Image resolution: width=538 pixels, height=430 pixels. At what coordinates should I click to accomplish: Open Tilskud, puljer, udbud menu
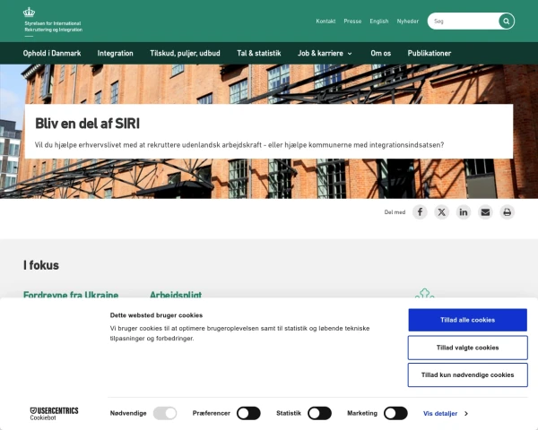point(185,53)
